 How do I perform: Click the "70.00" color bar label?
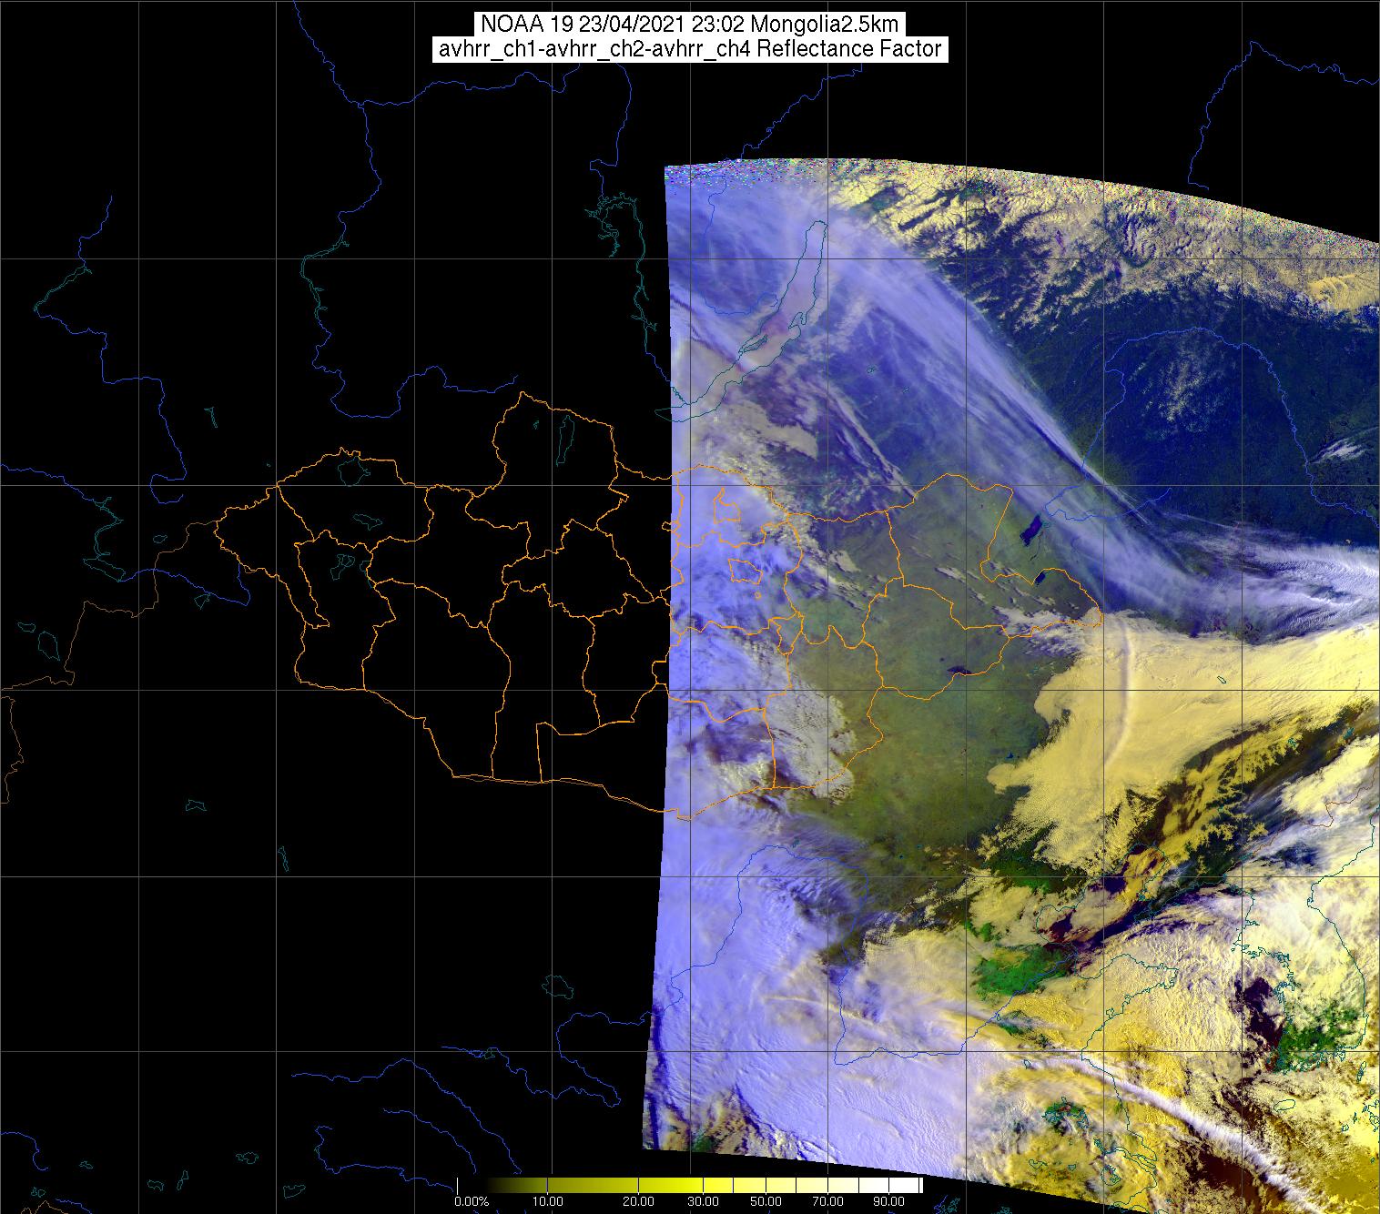827,1202
